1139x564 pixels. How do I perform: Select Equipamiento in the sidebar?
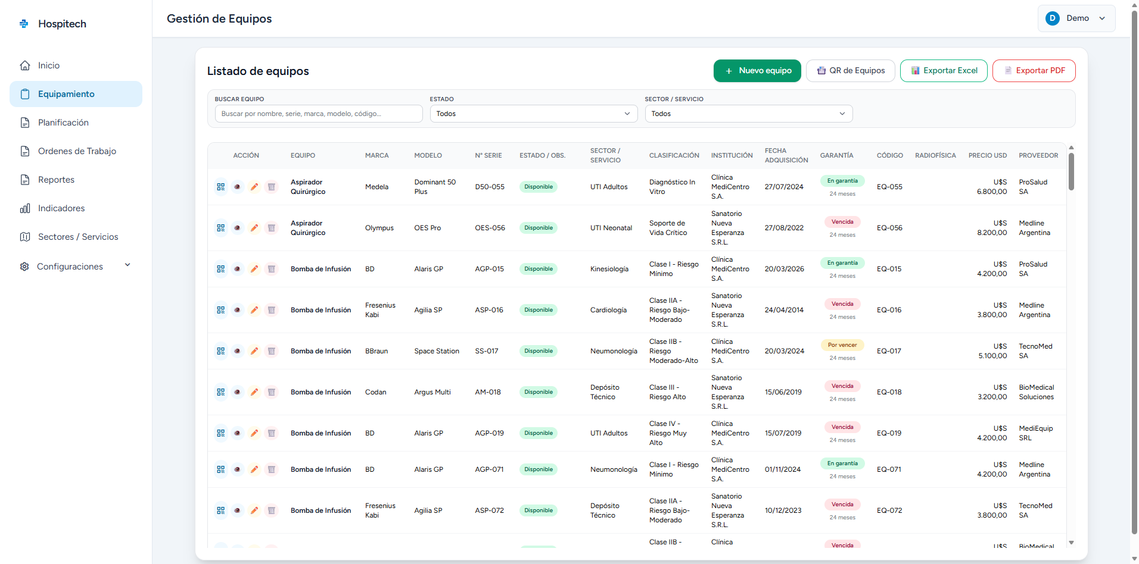(76, 94)
